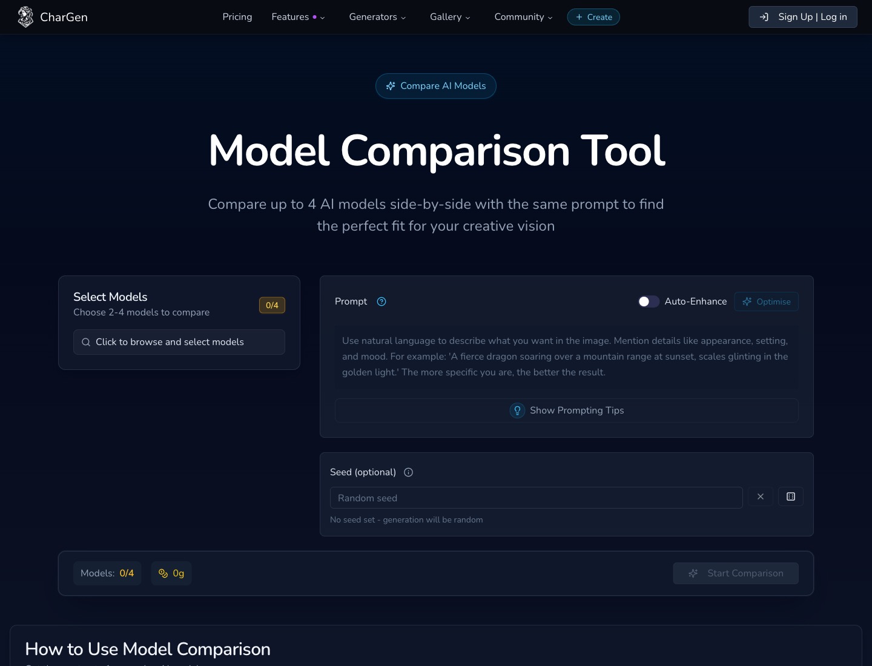Switch Auto-Enhance off after enabling
The image size is (872, 666).
(649, 302)
